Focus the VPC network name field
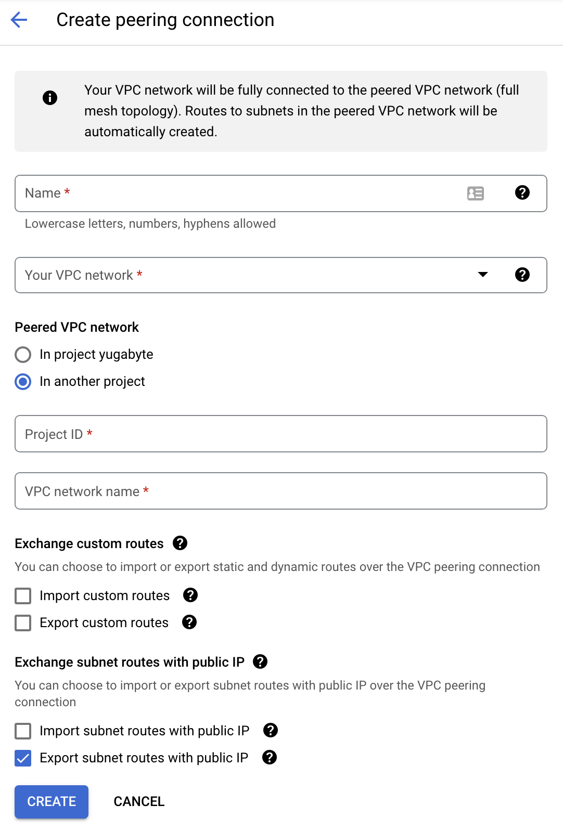The width and height of the screenshot is (563, 831). tap(208, 490)
